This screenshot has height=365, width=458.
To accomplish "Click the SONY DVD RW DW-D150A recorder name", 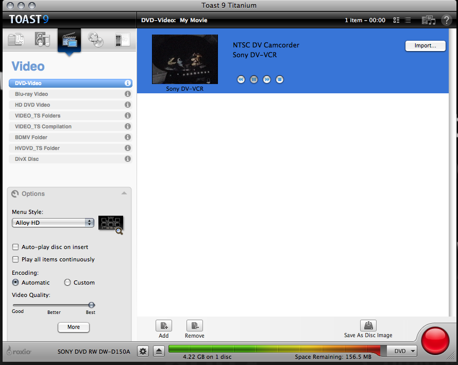I will coord(94,352).
